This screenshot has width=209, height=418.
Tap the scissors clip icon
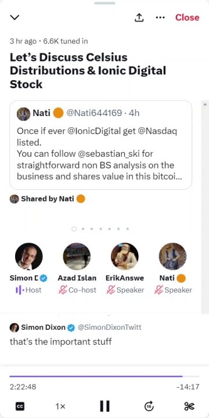tap(189, 406)
